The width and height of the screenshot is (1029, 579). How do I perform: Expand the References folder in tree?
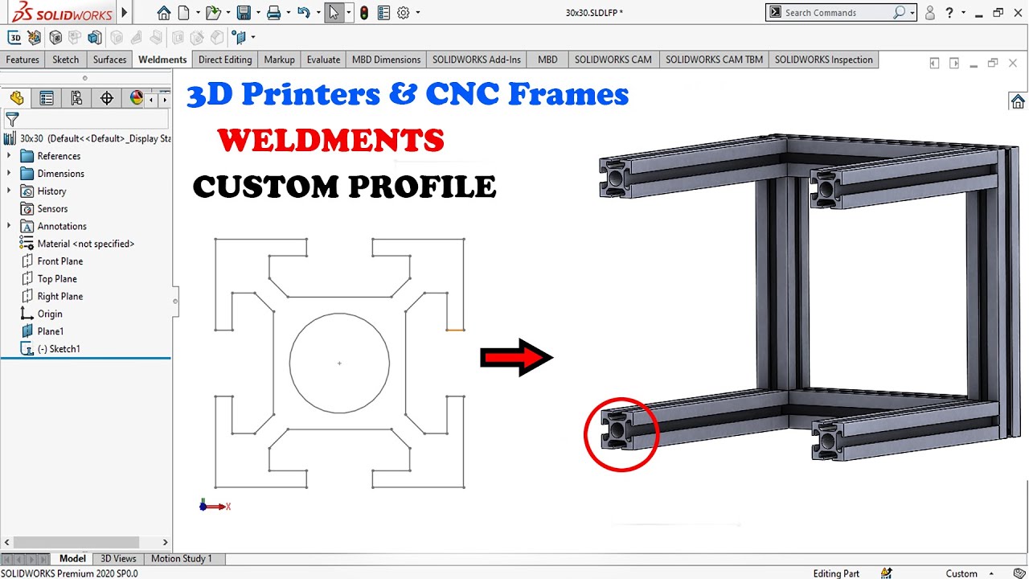click(9, 156)
